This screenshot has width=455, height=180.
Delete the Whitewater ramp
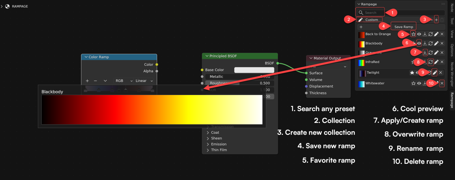pyautogui.click(x=442, y=83)
